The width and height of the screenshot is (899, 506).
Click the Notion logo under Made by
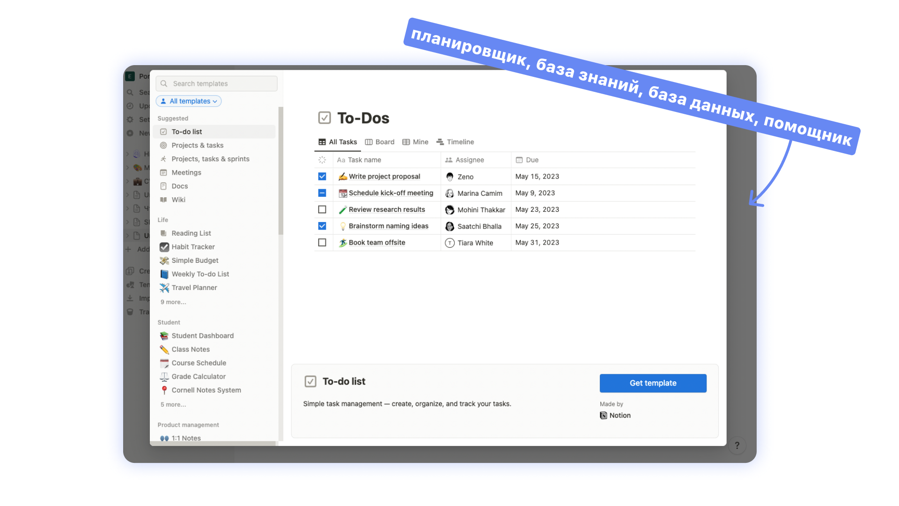[x=604, y=416]
